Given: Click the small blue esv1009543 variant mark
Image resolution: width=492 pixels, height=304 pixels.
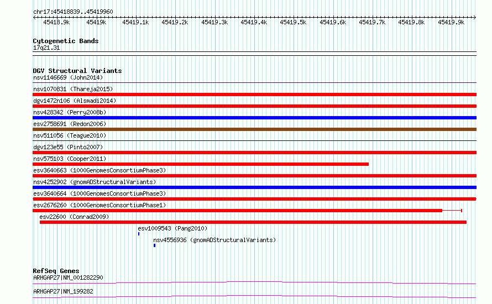Looking at the screenshot, I should pyautogui.click(x=139, y=234).
